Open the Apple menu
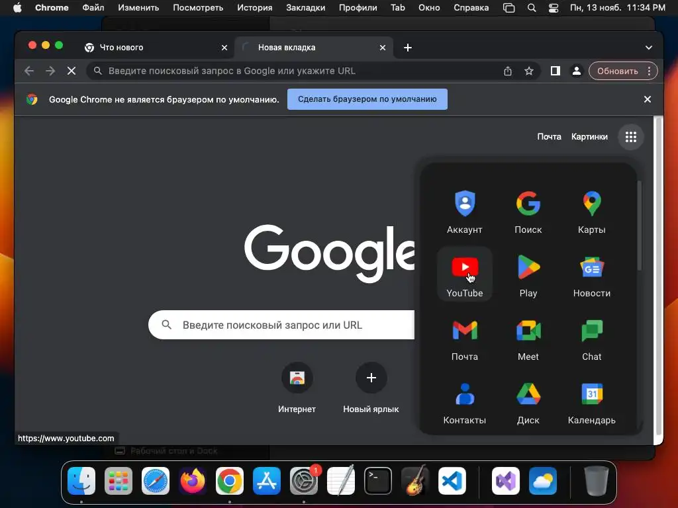Viewport: 678px width, 508px height. click(17, 8)
